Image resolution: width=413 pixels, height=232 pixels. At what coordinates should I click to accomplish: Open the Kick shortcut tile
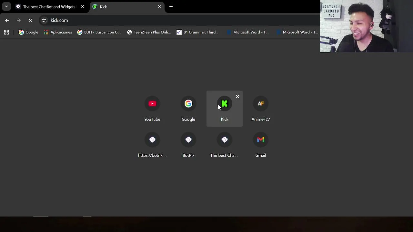pos(225,109)
